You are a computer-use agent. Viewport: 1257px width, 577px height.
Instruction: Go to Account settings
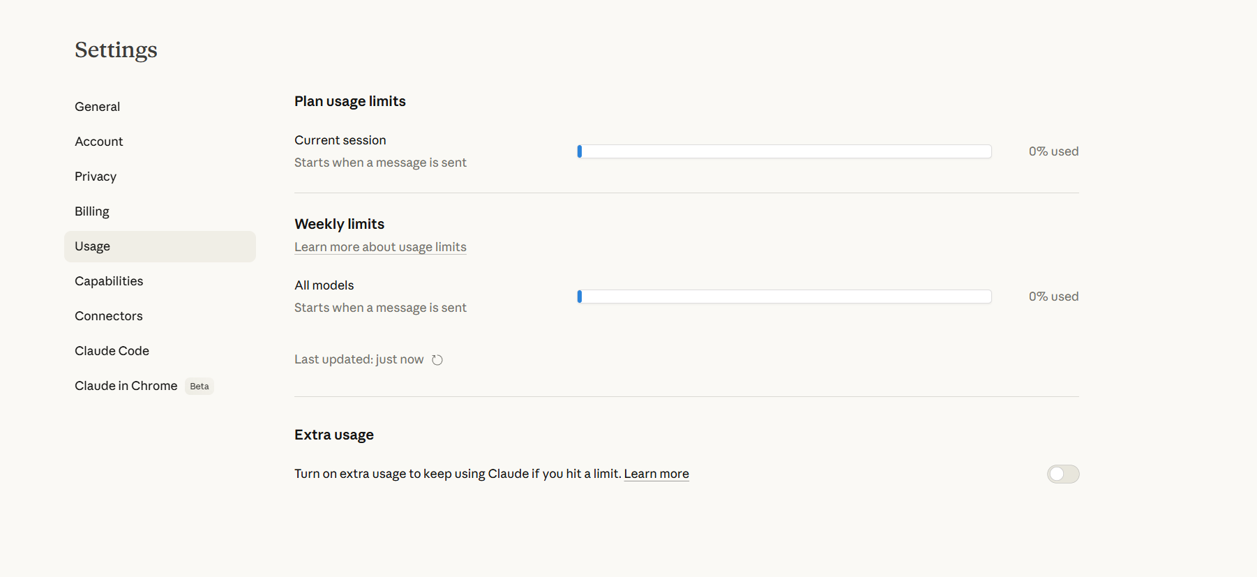pyautogui.click(x=160, y=142)
